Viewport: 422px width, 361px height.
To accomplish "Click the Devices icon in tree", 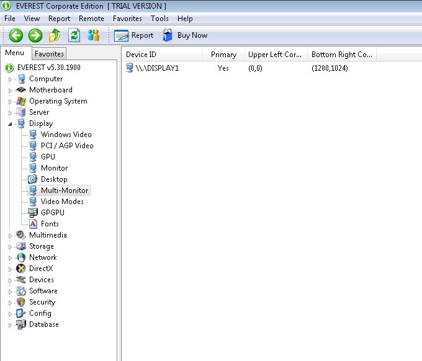I will [21, 280].
